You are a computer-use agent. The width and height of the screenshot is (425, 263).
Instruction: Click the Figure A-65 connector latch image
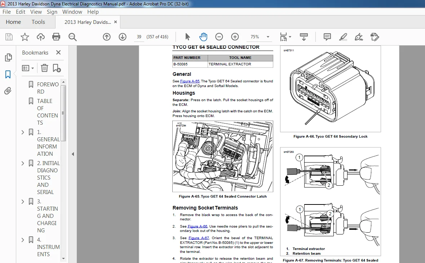pyautogui.click(x=223, y=156)
